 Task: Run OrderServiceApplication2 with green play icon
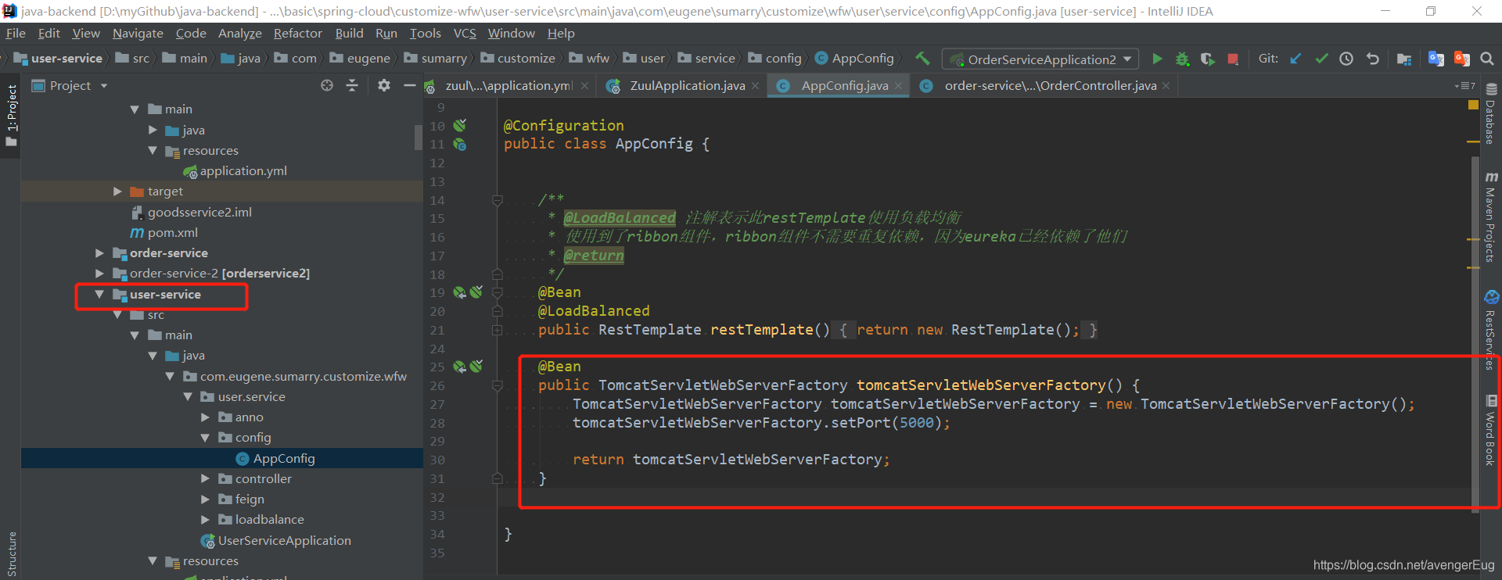(x=1157, y=59)
